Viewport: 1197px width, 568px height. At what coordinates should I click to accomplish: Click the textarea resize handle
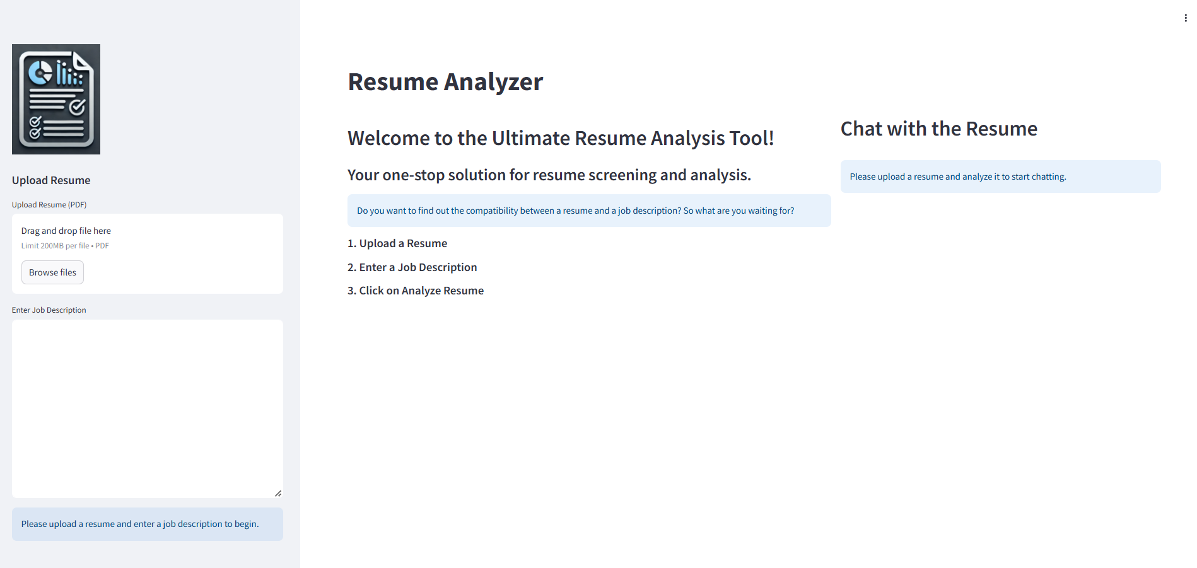(278, 493)
